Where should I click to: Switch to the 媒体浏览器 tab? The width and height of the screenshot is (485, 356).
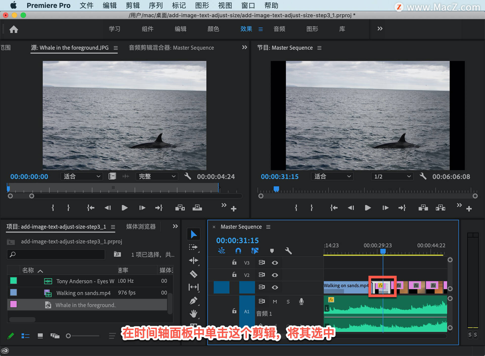click(141, 227)
